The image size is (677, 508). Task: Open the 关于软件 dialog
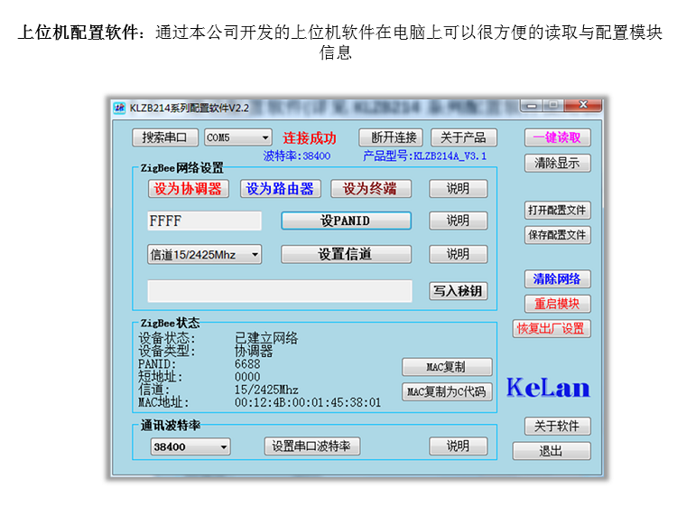pyautogui.click(x=558, y=427)
